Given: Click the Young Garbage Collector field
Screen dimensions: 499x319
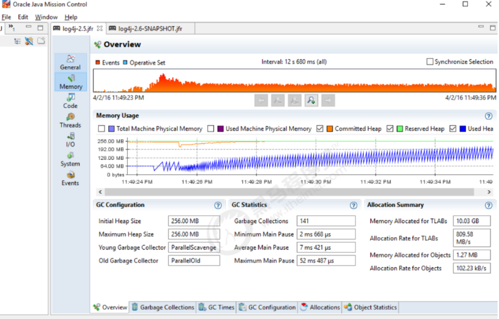Looking at the screenshot, I should (x=194, y=248).
